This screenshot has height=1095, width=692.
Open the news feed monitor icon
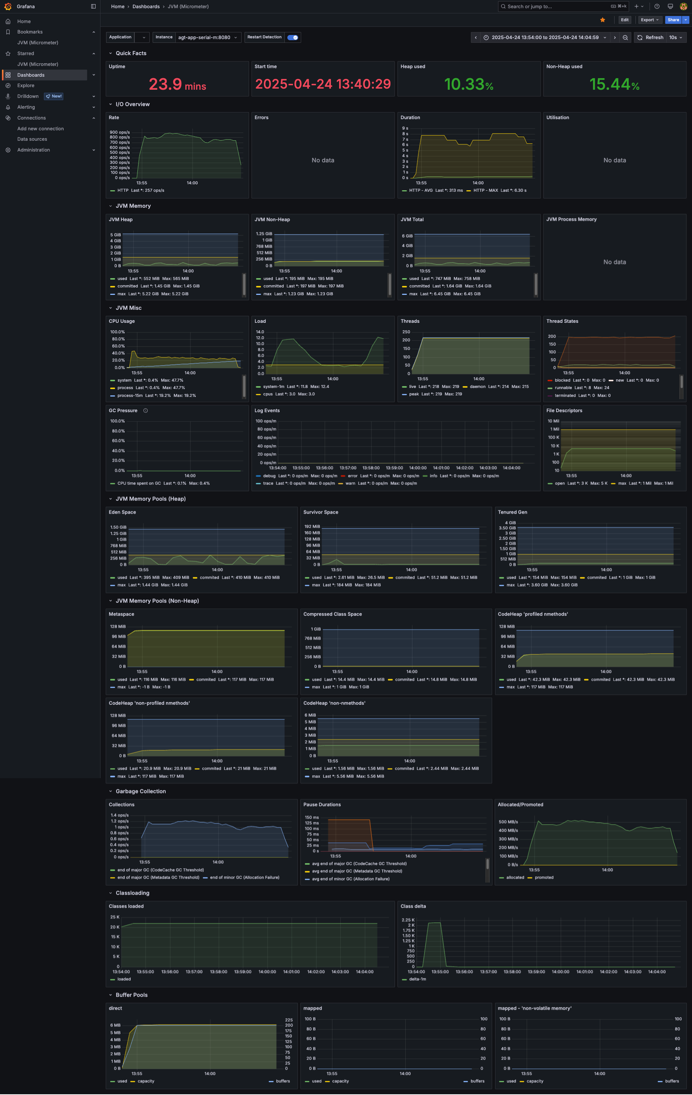670,6
